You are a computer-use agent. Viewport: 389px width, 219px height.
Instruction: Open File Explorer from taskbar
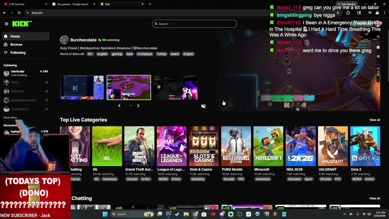(186, 214)
